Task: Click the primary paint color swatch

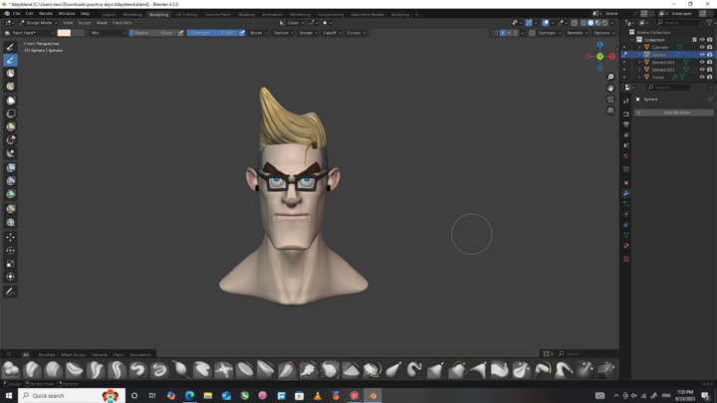Action: 64,33
